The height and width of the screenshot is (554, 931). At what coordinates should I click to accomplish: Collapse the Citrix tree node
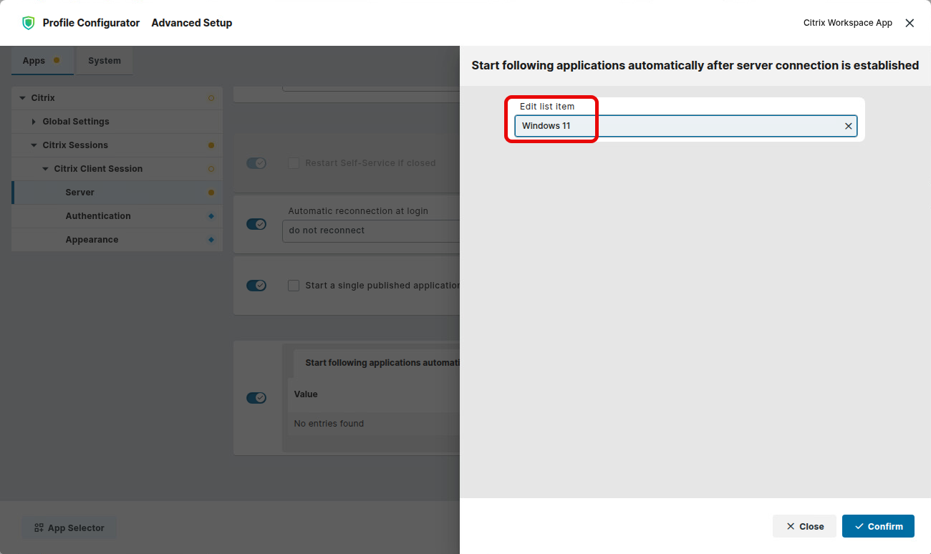tap(22, 98)
